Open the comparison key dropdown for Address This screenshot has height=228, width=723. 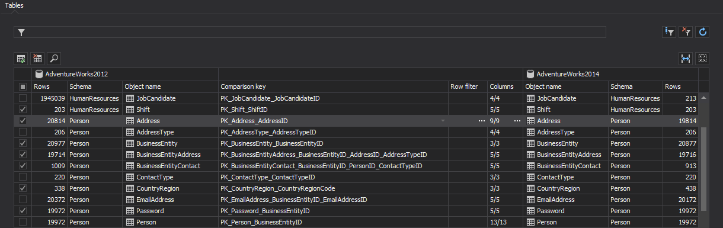point(442,121)
